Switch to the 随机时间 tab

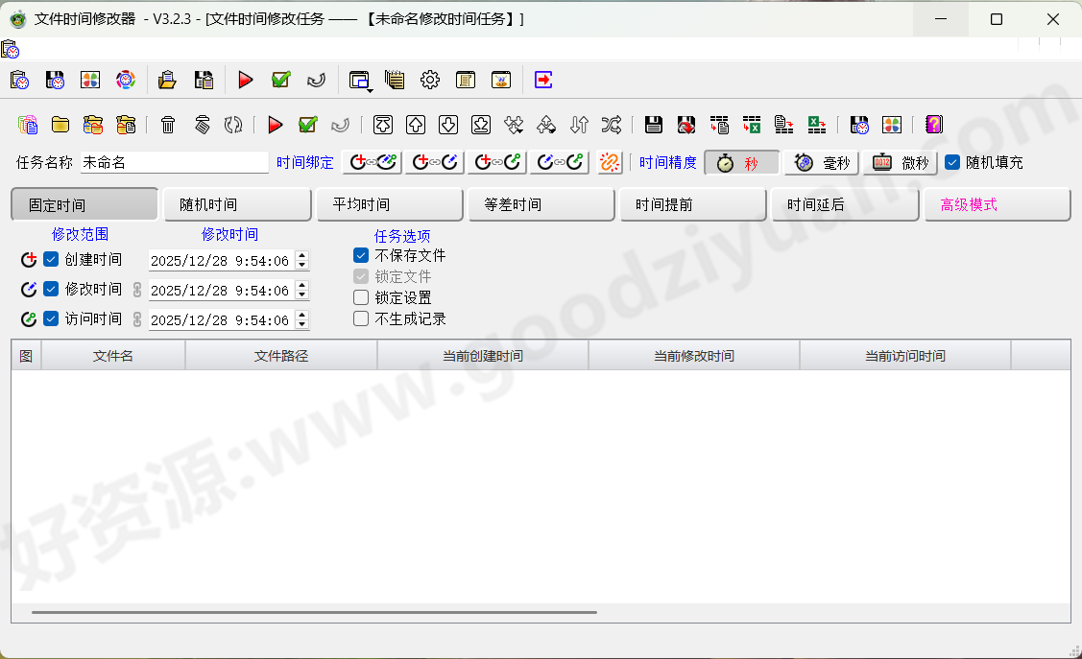click(x=236, y=203)
